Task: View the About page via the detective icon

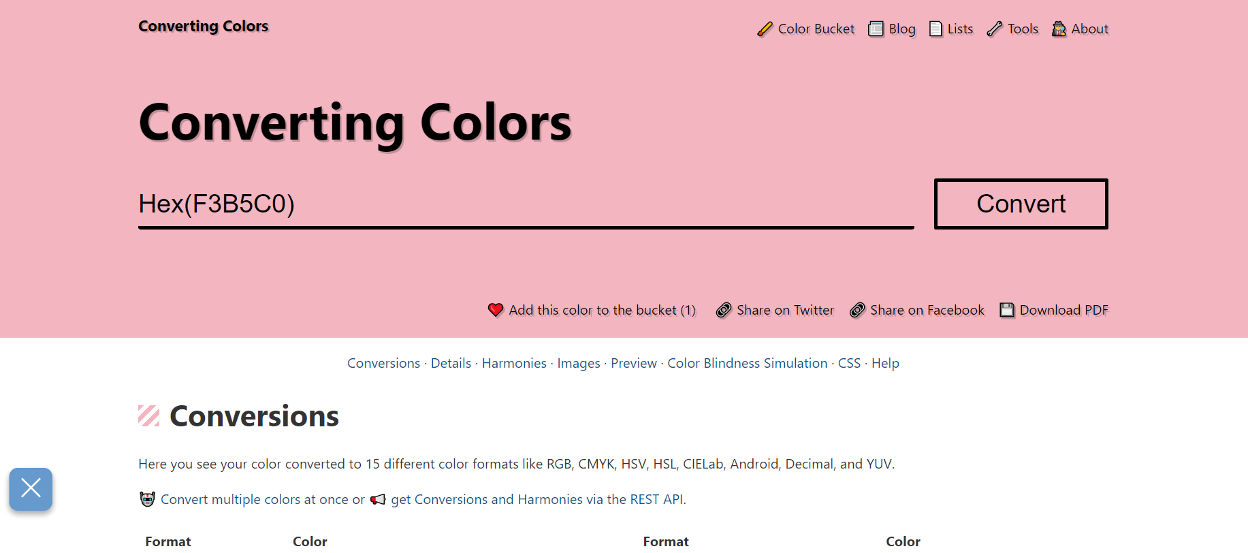Action: click(1059, 29)
